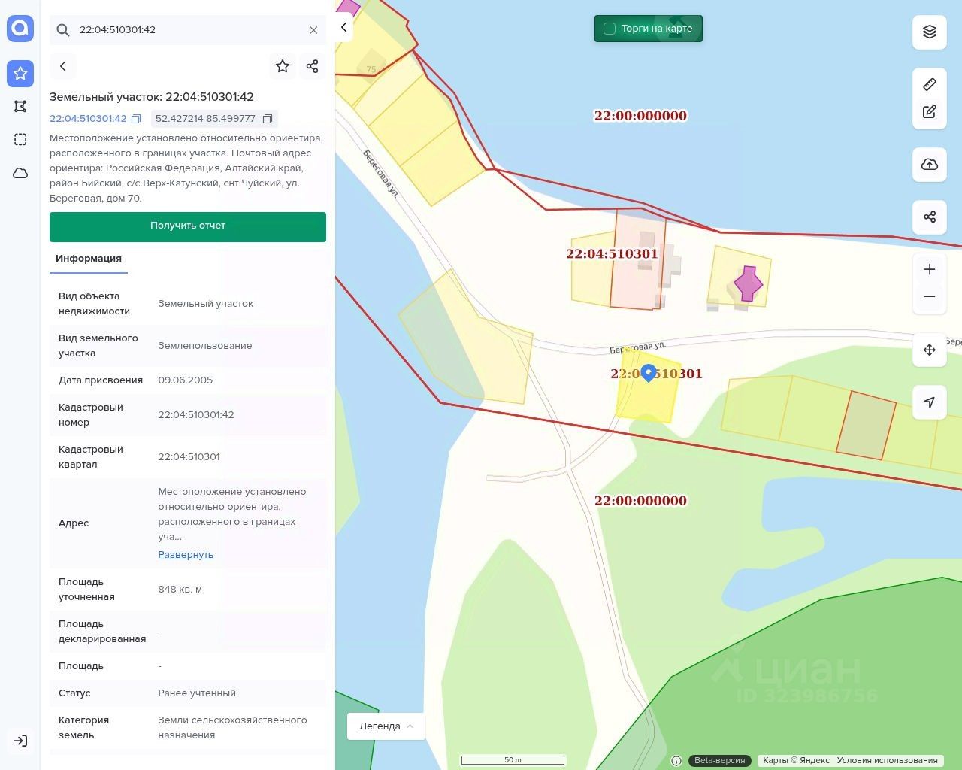
Task: Open favorites star in left sidebar
Action: coord(20,74)
